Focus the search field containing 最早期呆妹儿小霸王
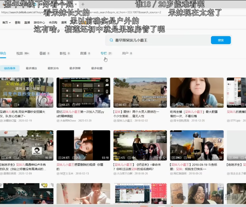 [x=158, y=40]
